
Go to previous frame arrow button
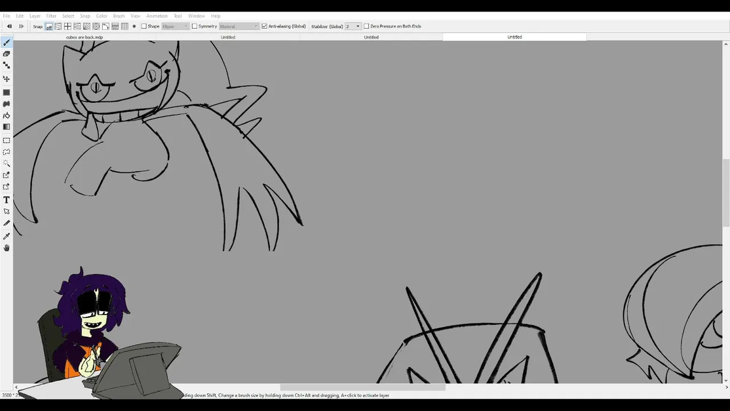(9, 26)
